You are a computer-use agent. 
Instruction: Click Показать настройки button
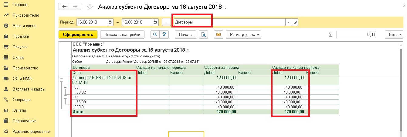click(x=122, y=34)
